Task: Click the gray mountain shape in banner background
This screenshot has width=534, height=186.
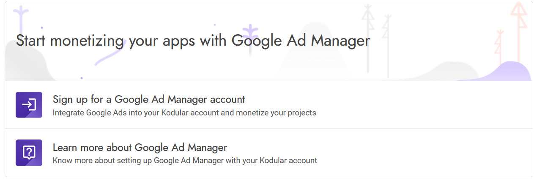Action: (317, 59)
